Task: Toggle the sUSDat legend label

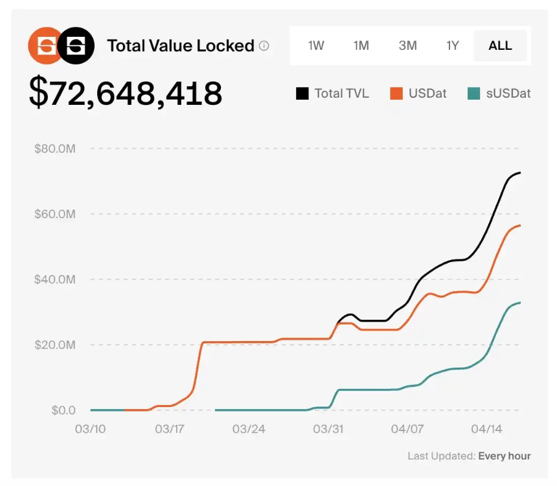Action: tap(508, 93)
